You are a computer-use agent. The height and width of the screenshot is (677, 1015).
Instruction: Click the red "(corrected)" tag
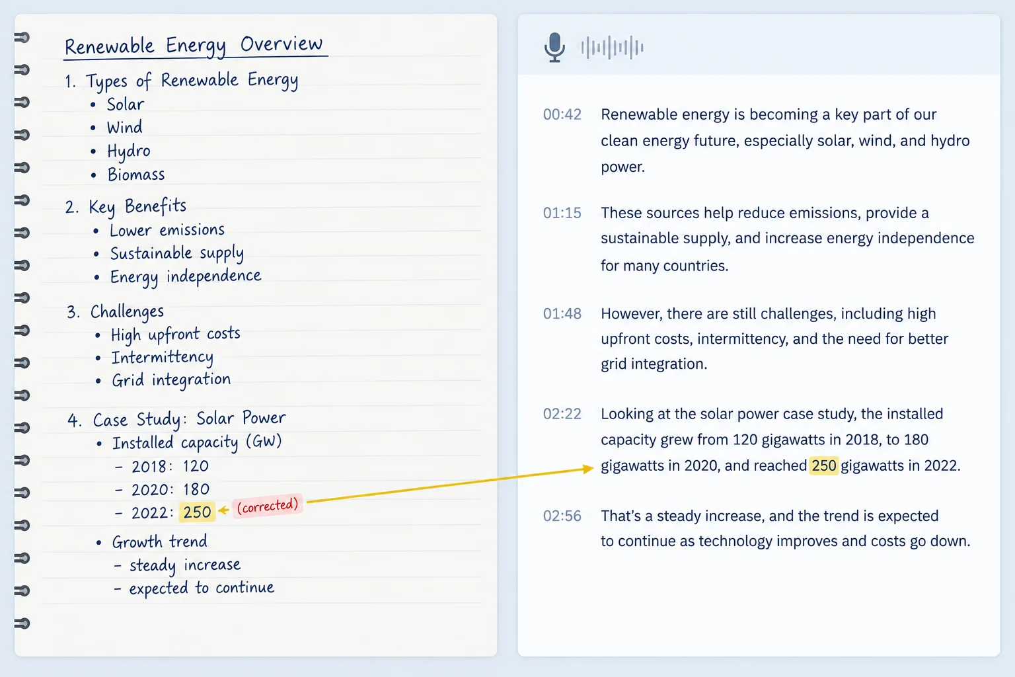(x=268, y=506)
